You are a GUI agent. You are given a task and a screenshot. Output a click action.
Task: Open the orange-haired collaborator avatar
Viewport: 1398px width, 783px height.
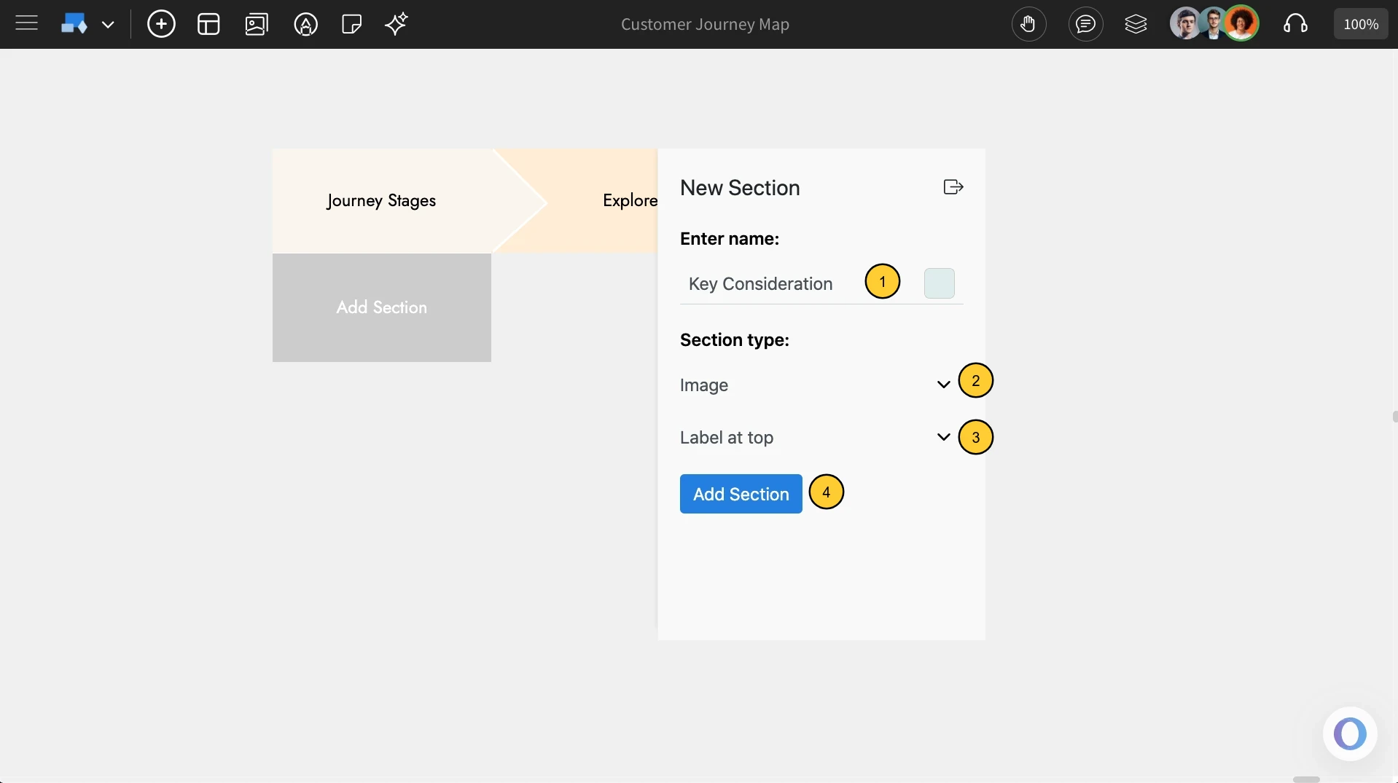click(1243, 23)
